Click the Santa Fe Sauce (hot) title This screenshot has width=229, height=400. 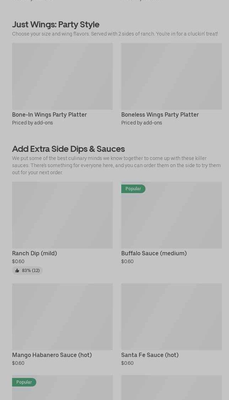click(x=150, y=355)
